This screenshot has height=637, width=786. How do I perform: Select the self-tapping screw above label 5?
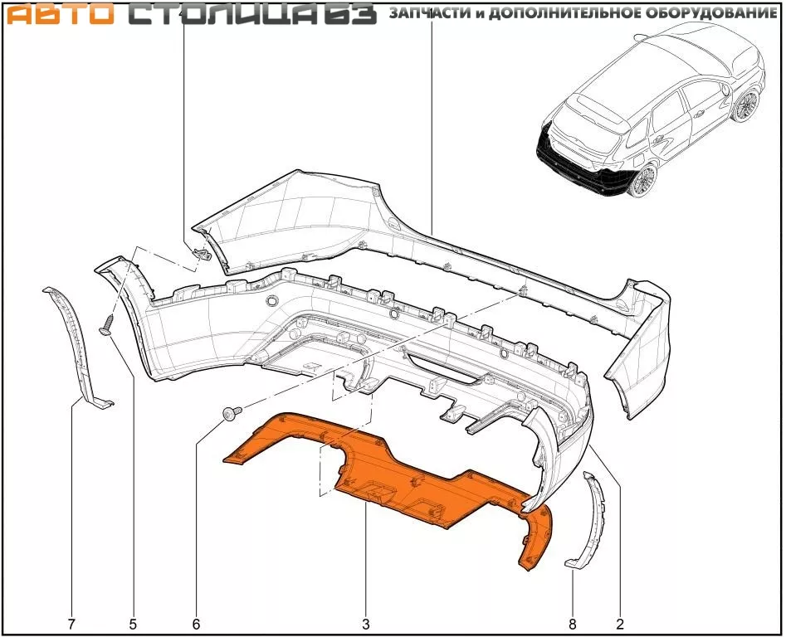(x=106, y=324)
